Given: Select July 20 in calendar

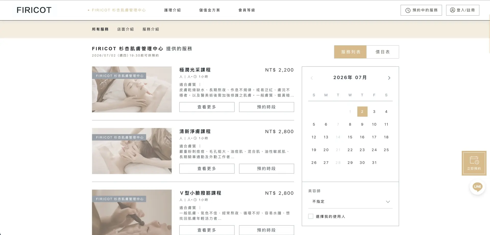Looking at the screenshot, I should [326, 150].
